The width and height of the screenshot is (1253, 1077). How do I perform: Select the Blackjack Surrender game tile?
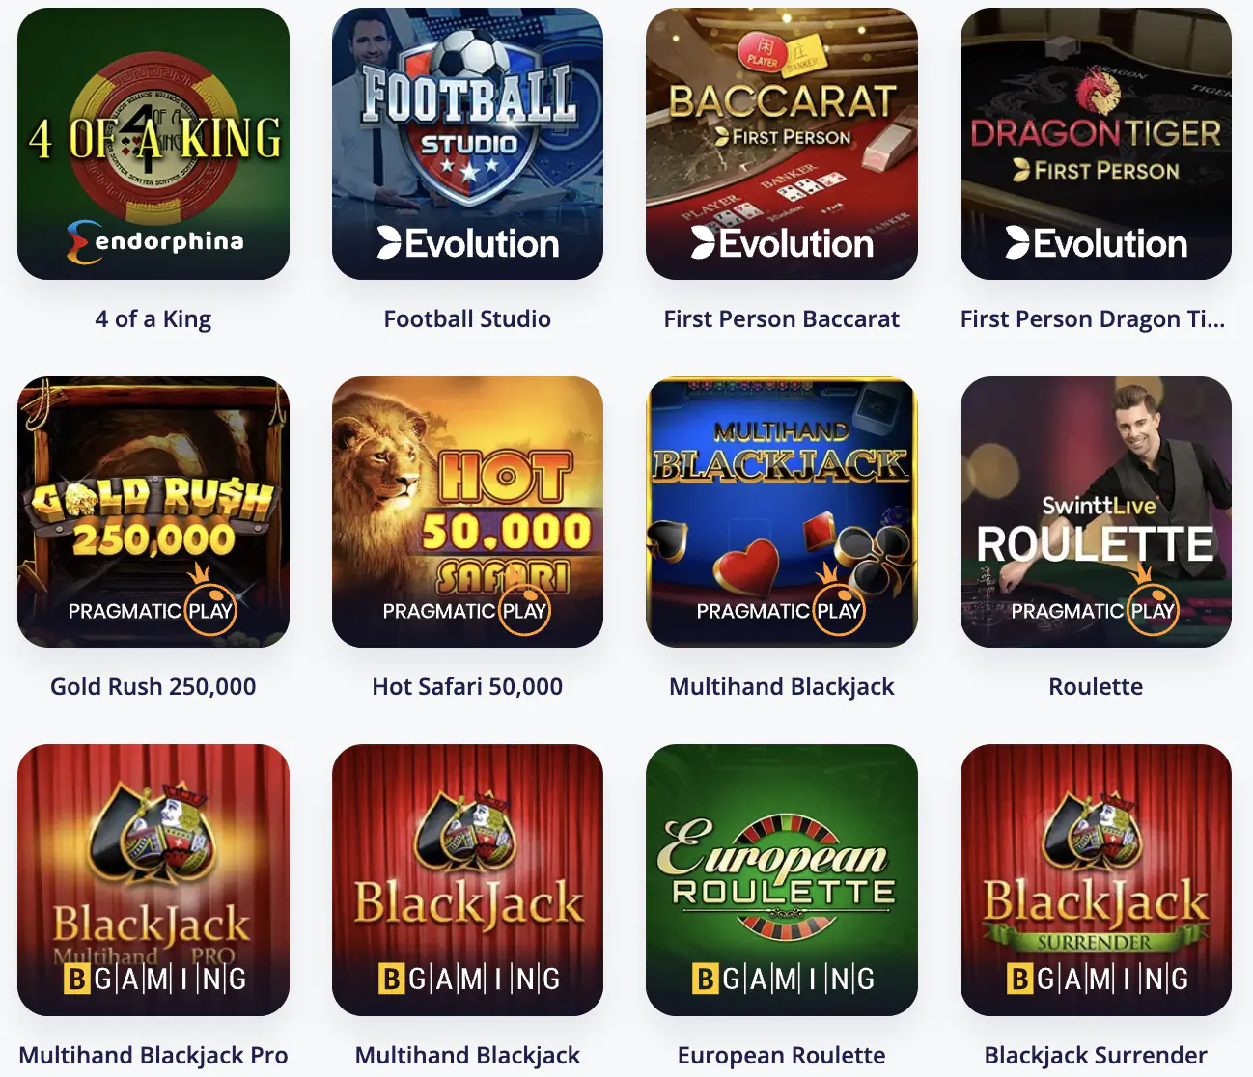click(x=1096, y=880)
